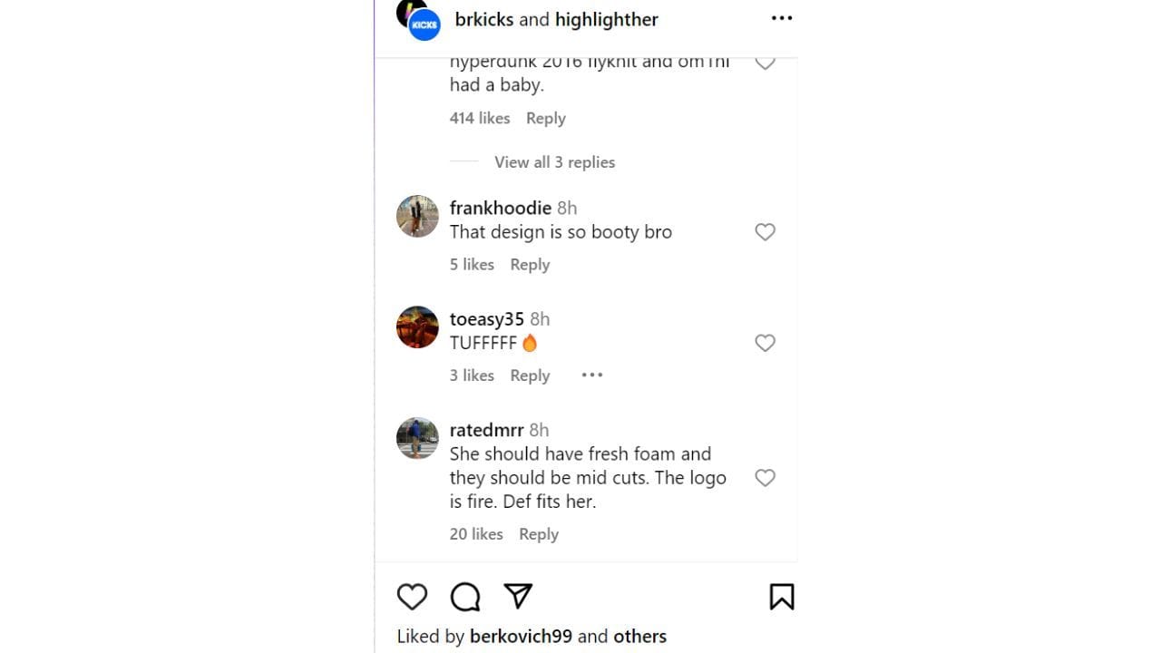
Task: Expand replies with View all 3 replies
Action: 553,161
